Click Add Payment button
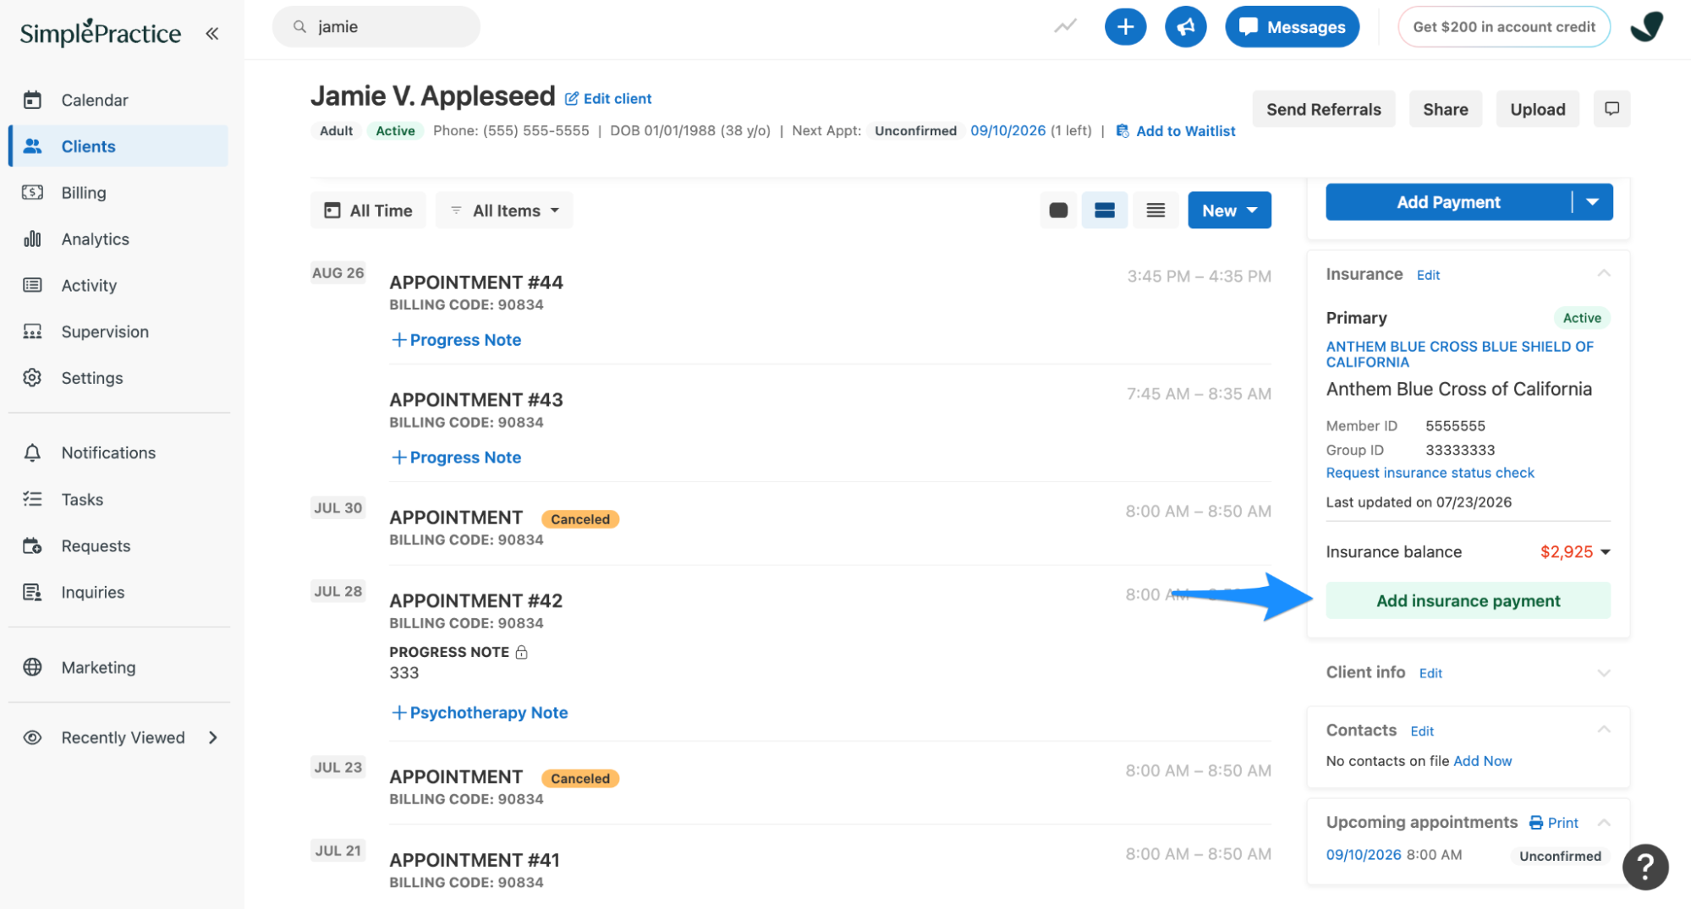This screenshot has width=1691, height=909. [x=1448, y=202]
